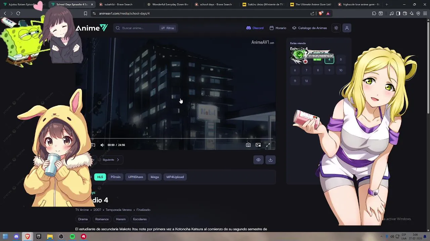The width and height of the screenshot is (430, 241).
Task: Go to the Siguiente episode
Action: click(111, 160)
